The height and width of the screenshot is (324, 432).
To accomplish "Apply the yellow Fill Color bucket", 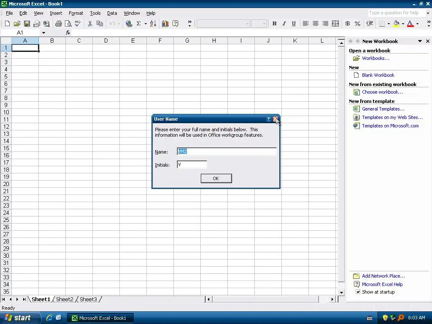I will [x=396, y=24].
